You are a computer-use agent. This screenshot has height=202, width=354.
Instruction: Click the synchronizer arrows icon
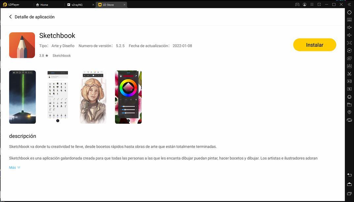349,89
